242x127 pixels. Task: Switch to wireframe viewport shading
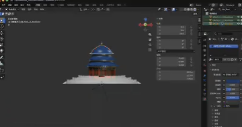point(185,9)
